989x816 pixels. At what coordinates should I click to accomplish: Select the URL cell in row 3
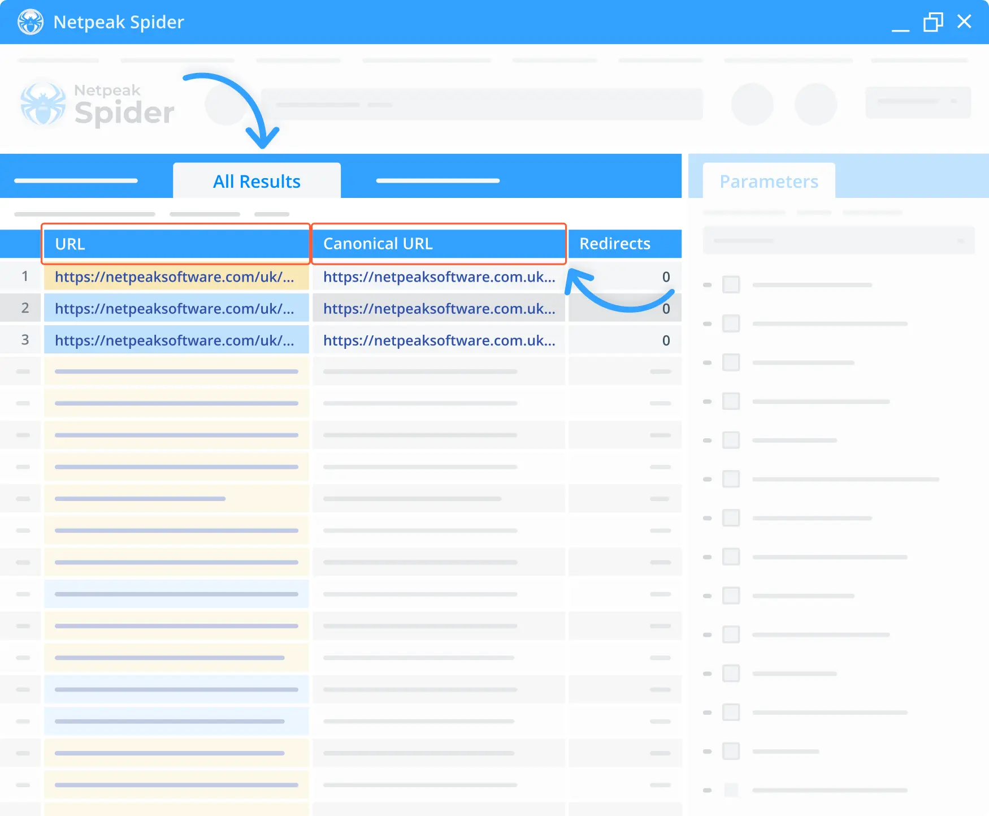[x=176, y=340]
